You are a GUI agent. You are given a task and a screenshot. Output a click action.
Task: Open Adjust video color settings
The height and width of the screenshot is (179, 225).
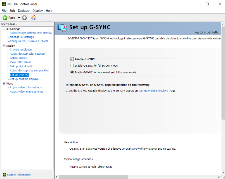pos(26,87)
